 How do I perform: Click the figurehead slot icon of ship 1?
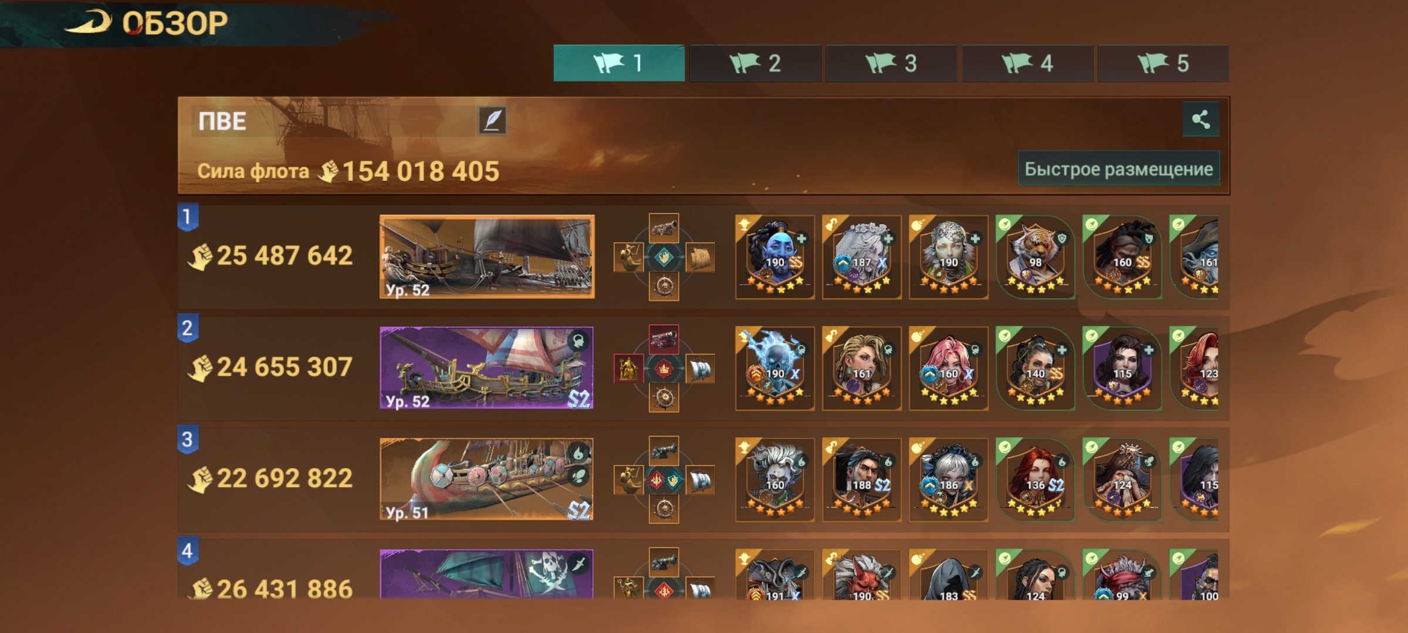click(x=628, y=257)
